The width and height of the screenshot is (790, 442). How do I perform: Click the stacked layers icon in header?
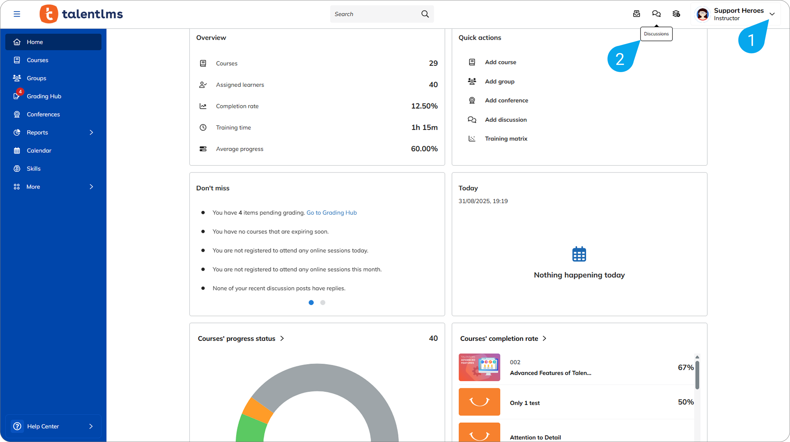[x=676, y=14]
